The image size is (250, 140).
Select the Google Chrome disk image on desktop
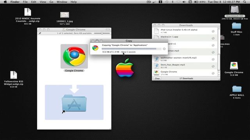234,66
